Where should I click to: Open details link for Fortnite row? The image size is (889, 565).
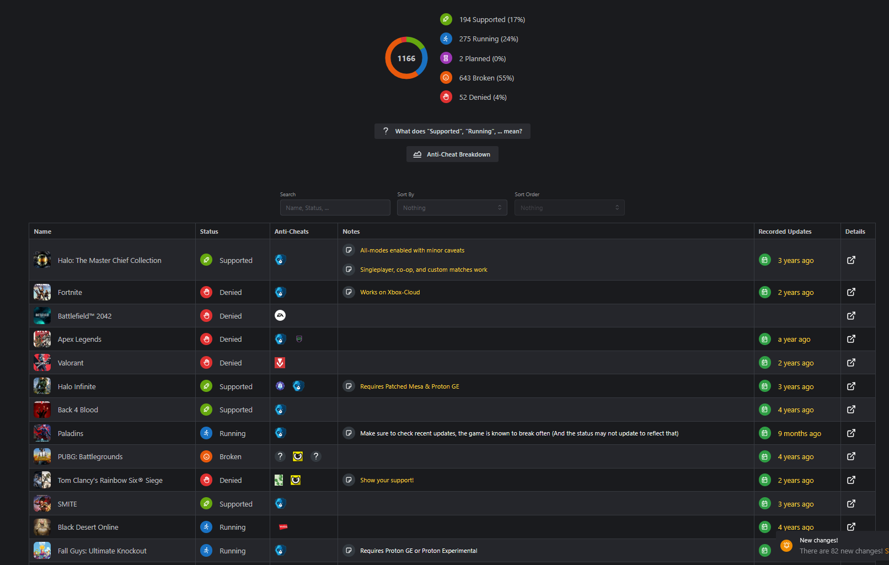851,292
